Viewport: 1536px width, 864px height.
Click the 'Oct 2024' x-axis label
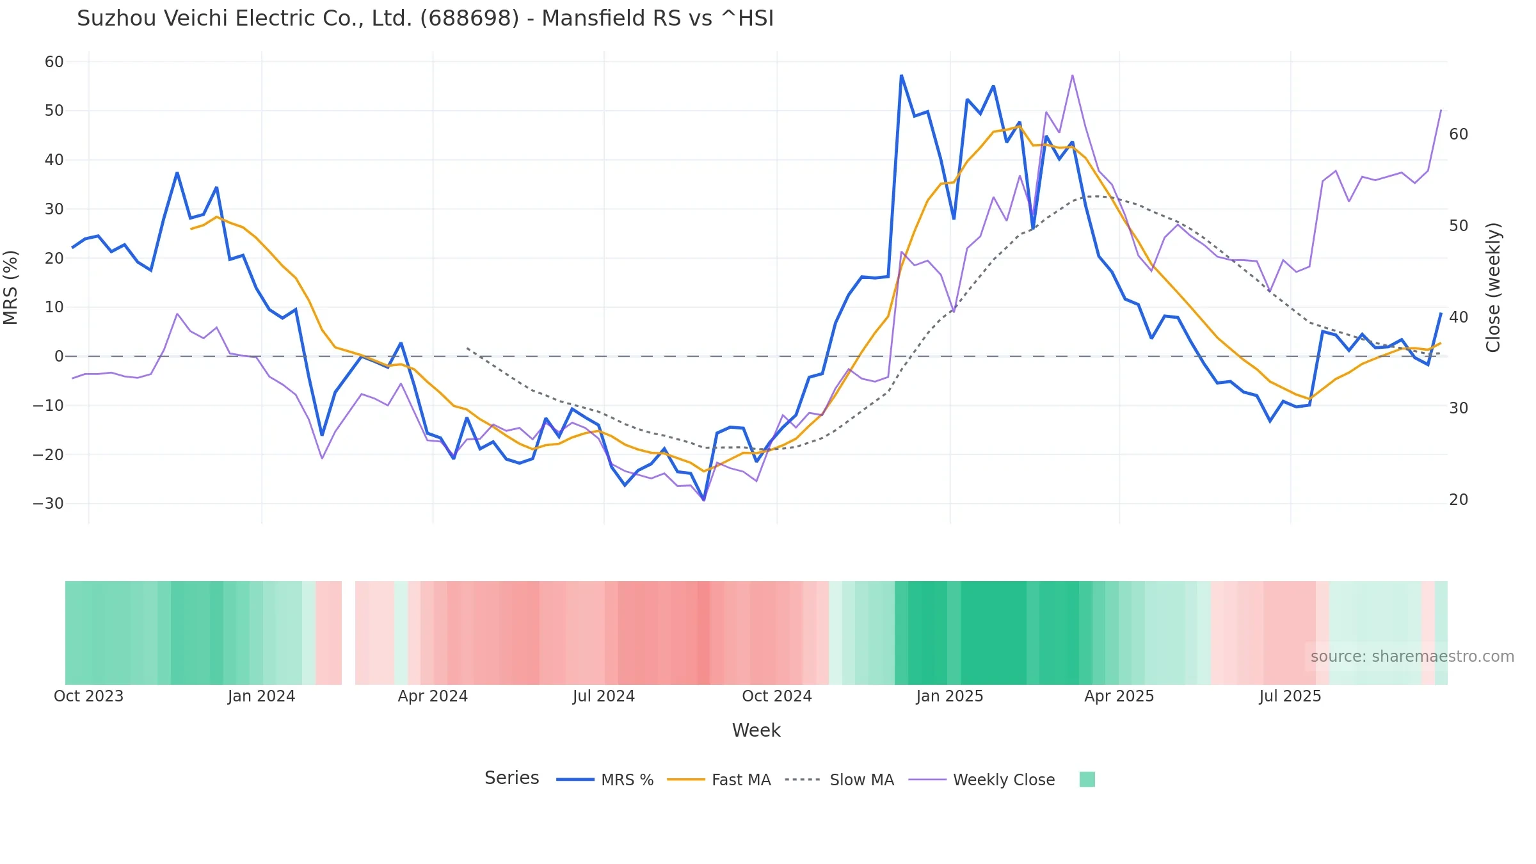(776, 696)
